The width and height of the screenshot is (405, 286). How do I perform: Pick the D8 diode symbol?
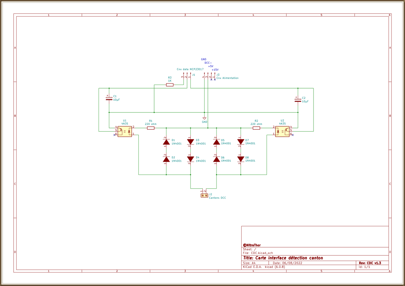(241, 159)
